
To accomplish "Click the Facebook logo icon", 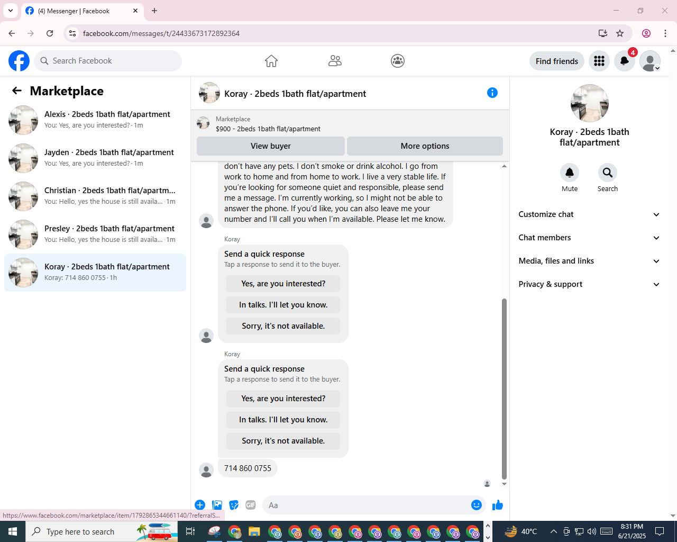I will pos(19,61).
